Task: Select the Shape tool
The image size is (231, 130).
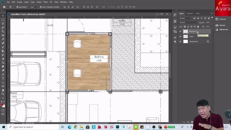Action: pyautogui.click(x=3, y=86)
